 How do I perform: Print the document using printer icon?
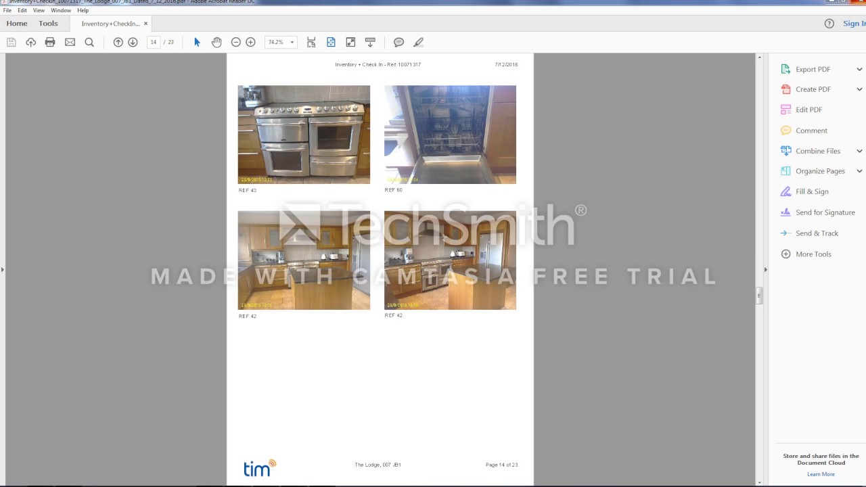tap(50, 42)
